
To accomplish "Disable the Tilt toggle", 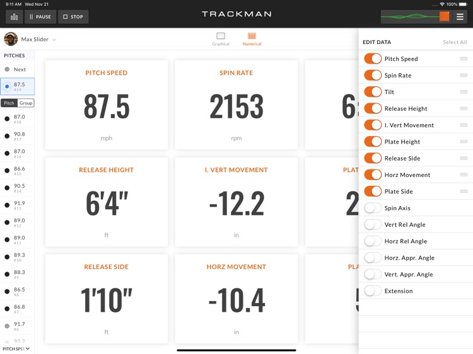I will pyautogui.click(x=373, y=91).
